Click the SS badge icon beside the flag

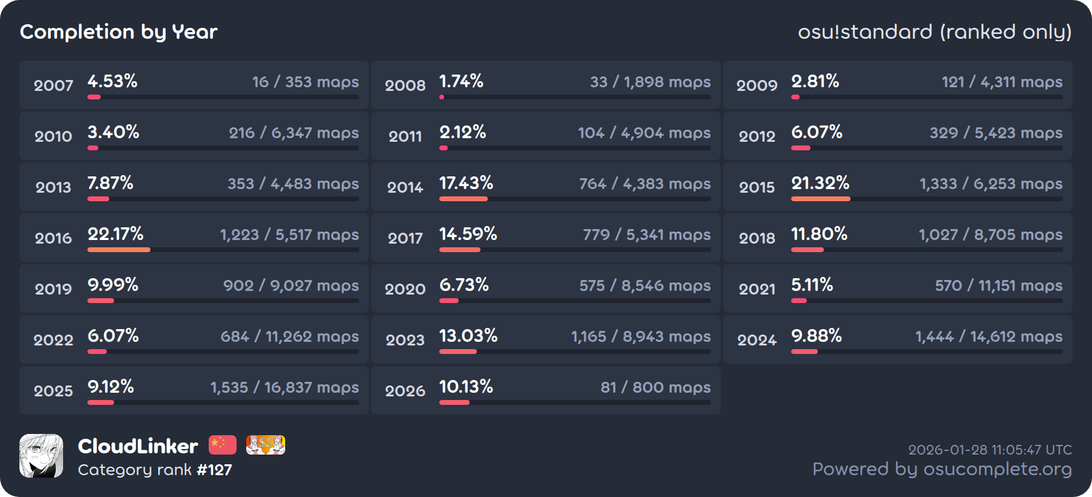[266, 445]
